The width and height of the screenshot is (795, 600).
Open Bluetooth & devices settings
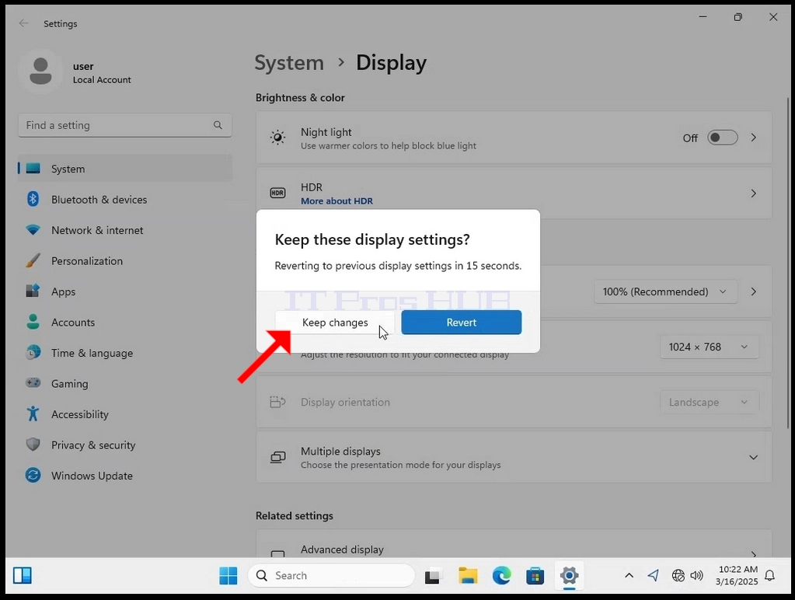pos(124,199)
